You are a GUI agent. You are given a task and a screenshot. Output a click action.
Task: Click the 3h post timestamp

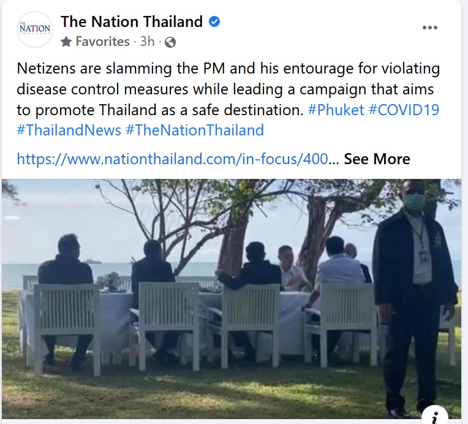point(147,42)
